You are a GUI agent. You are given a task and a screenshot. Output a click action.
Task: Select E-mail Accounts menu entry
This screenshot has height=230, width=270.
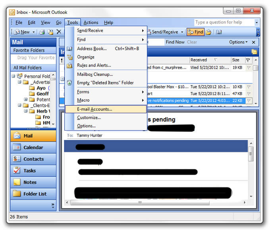(106, 109)
